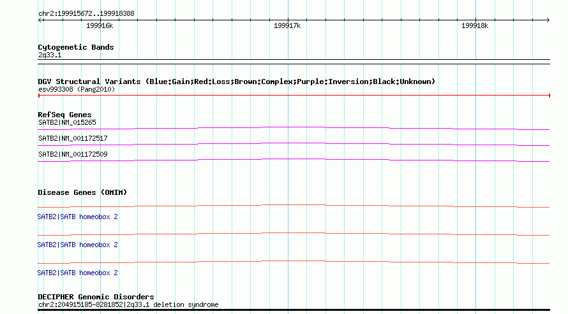
Task: Open the first SATB2|SATB homeobox 2 link
Action: (77, 217)
